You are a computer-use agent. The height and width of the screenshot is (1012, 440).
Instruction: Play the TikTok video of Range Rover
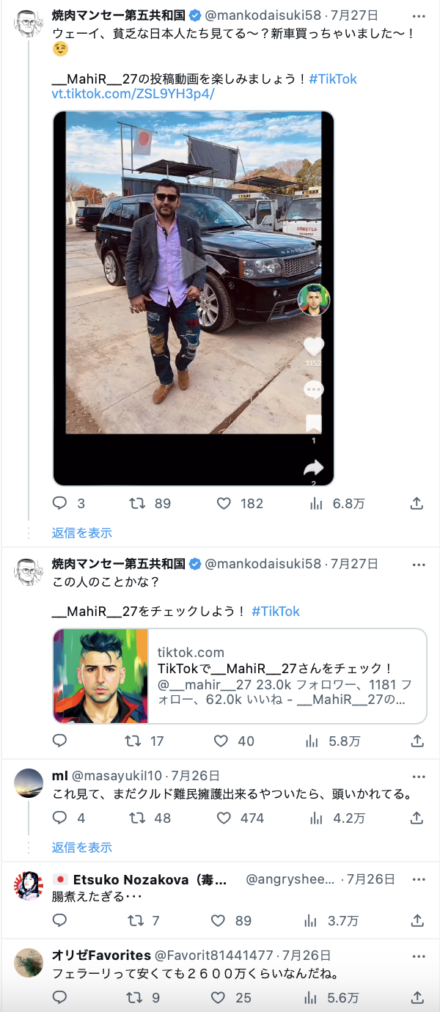[194, 298]
